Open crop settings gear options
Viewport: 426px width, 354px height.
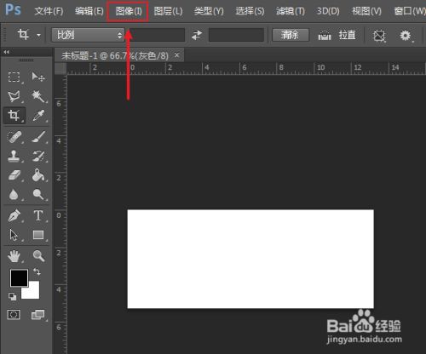click(406, 36)
